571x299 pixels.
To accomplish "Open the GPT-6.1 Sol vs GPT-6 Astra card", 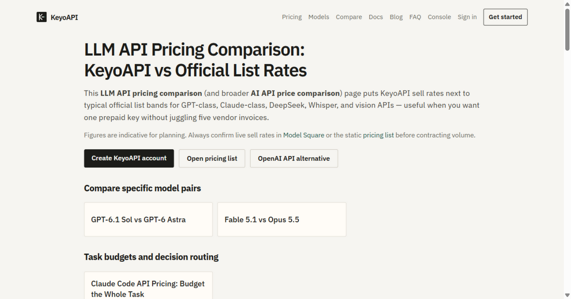I will (x=148, y=219).
